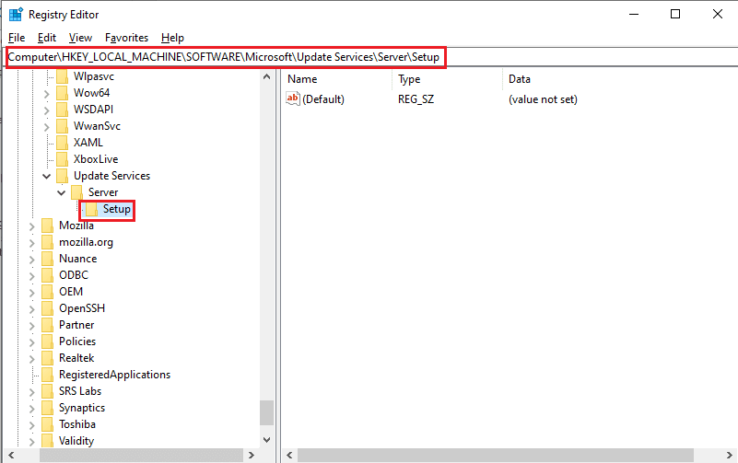Expand the Toshiba key
Viewport: 738px width, 463px height.
[x=31, y=425]
